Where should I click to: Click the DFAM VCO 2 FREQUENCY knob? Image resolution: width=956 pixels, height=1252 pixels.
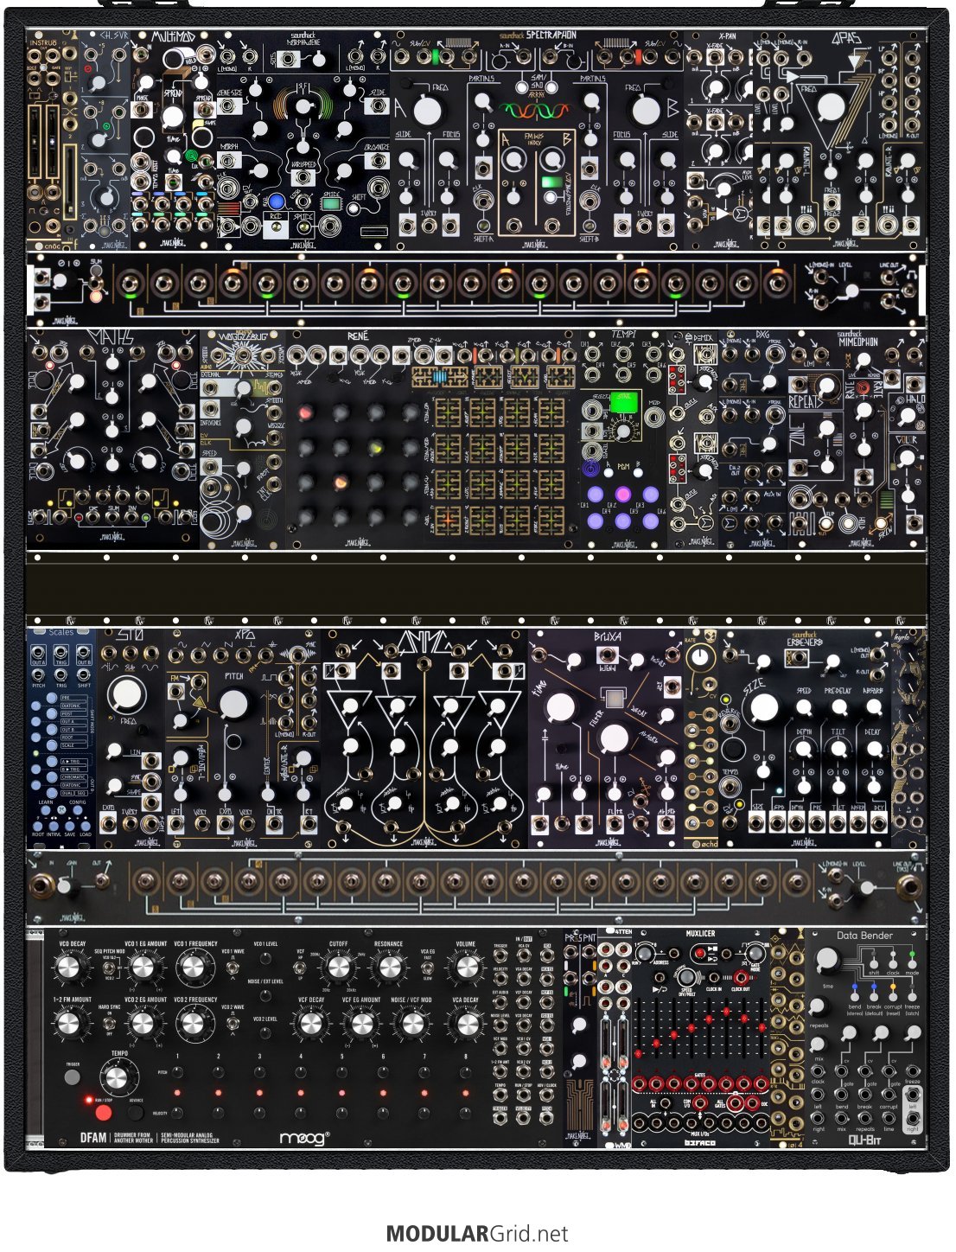[194, 1025]
